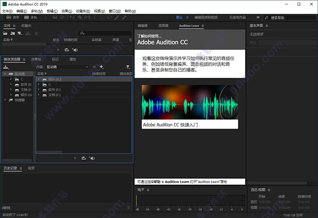Image resolution: width=318 pixels, height=218 pixels.
Task: Select the Time Selection I-beam tool
Action: pyautogui.click(x=94, y=17)
